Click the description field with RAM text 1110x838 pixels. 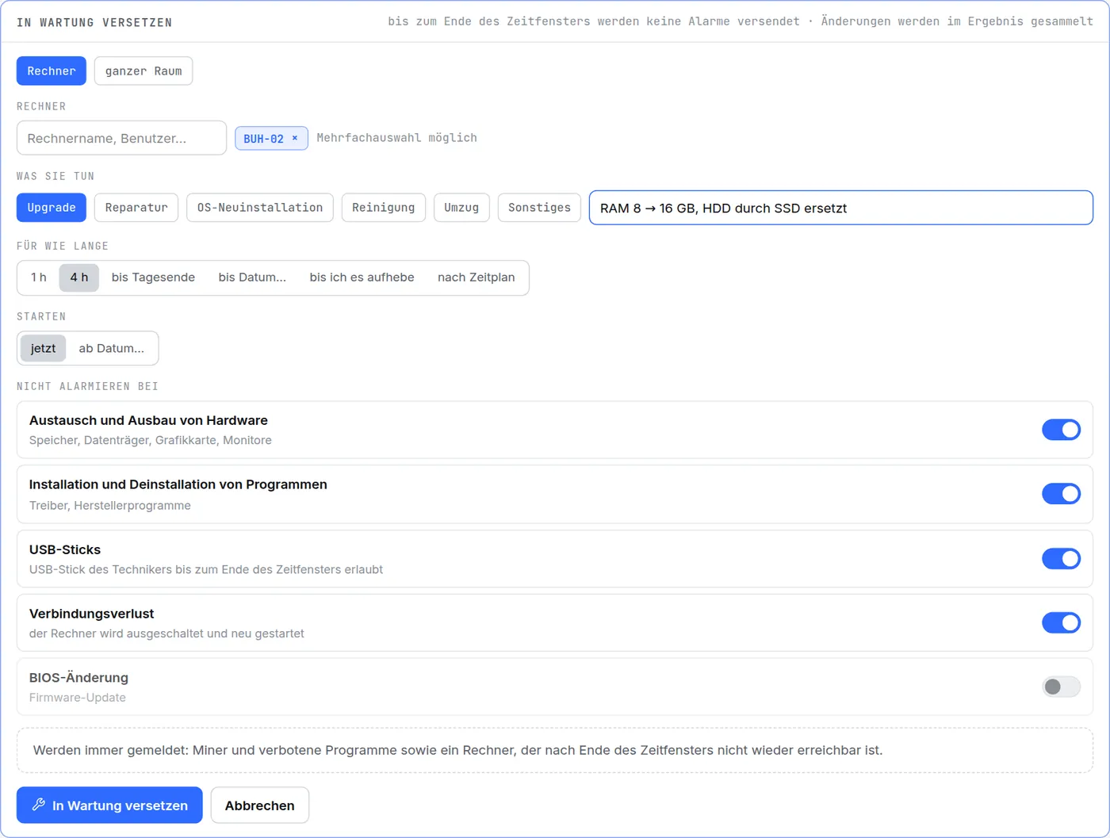click(840, 208)
